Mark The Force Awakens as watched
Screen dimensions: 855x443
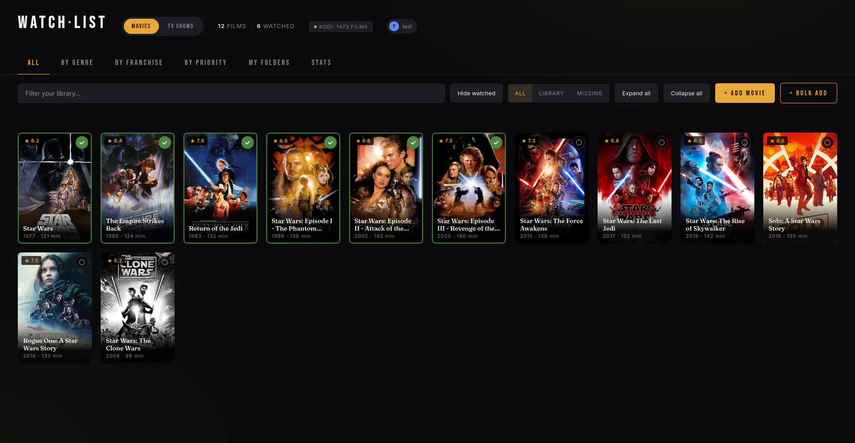(579, 142)
